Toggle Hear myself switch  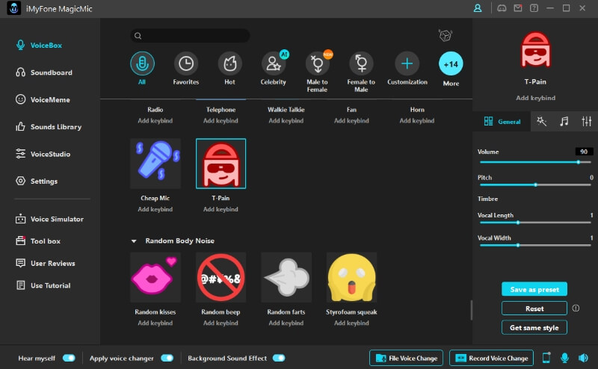(x=69, y=358)
